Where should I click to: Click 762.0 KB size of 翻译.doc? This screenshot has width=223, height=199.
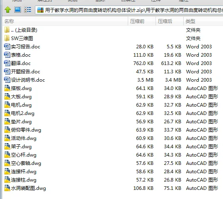point(143,63)
